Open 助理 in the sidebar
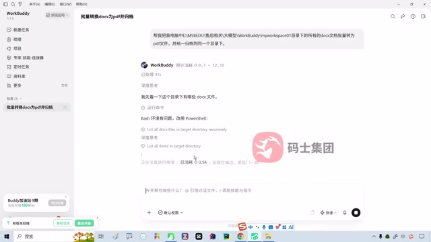The image size is (431, 242). click(14, 39)
